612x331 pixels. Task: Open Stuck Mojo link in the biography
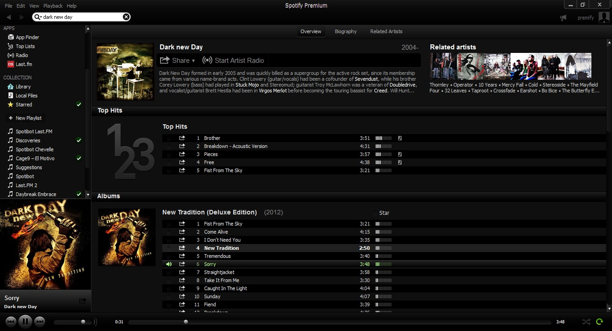pos(247,85)
